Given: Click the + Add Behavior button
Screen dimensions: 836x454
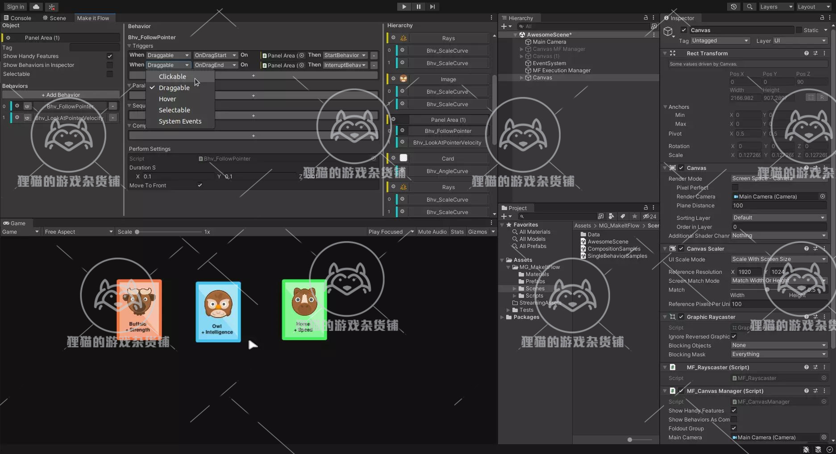Looking at the screenshot, I should (60, 95).
